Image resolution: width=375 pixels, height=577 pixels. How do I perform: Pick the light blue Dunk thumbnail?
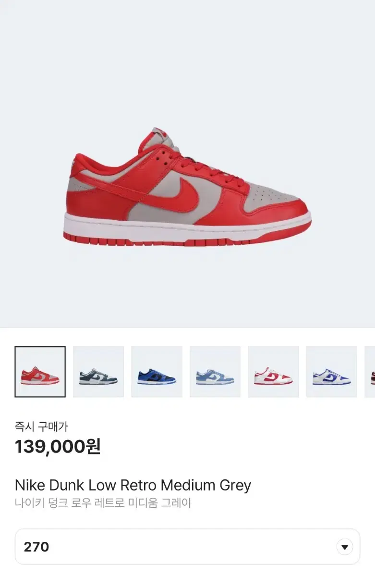pos(215,372)
